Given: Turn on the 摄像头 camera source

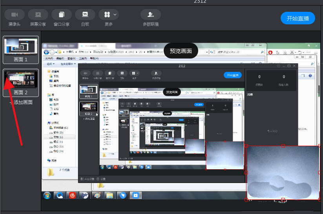Looking at the screenshot, I should click(x=15, y=18).
